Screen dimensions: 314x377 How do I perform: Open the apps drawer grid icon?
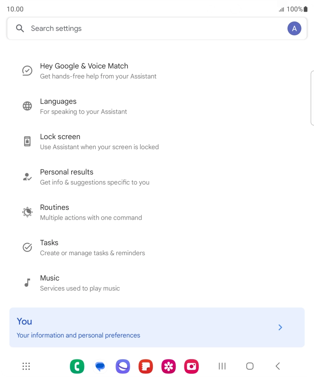click(x=26, y=366)
